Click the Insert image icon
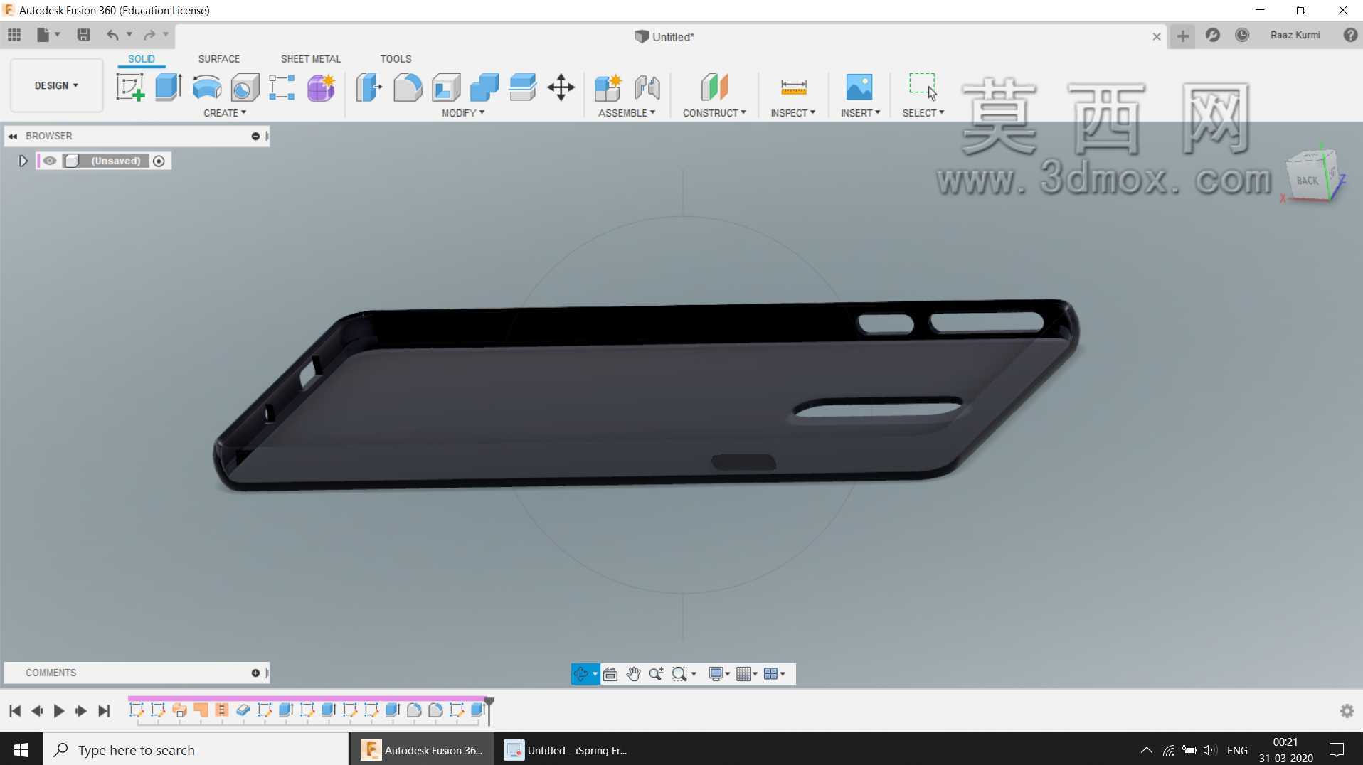Viewport: 1363px width, 765px height. [x=859, y=87]
